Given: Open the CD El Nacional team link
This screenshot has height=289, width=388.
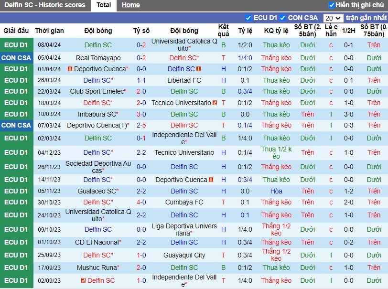Looking at the screenshot, I should click(97, 242).
